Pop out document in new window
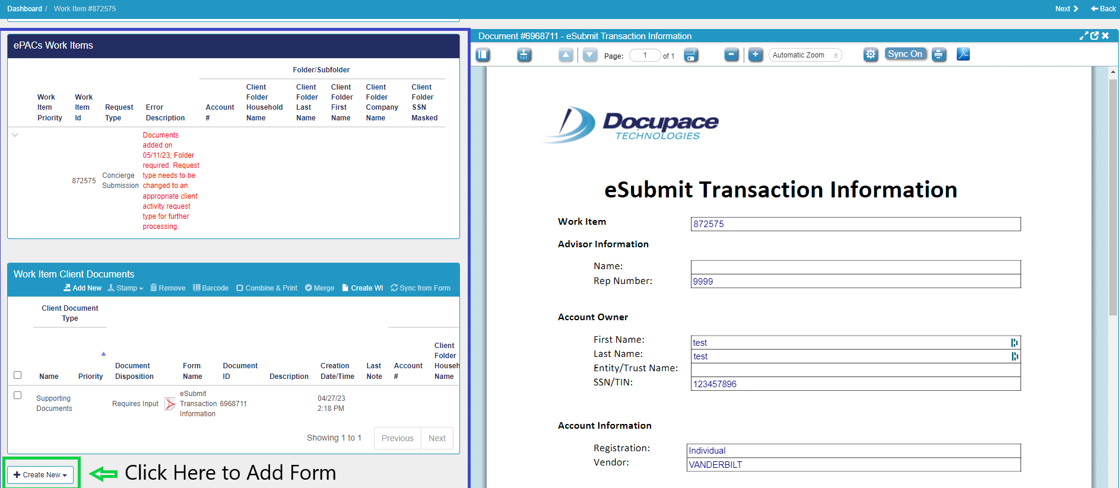 tap(1094, 36)
